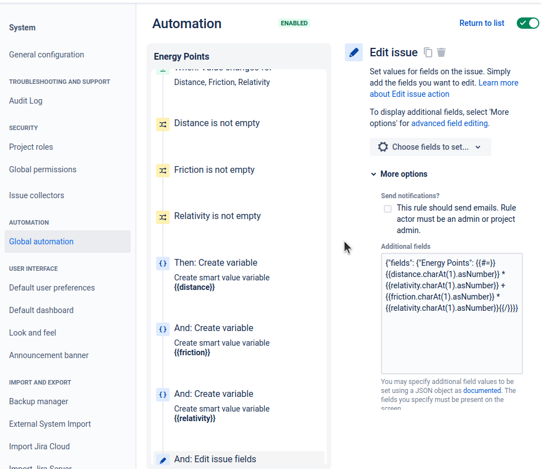Select the condition icon for Distance is not empty
The height and width of the screenshot is (469, 541).
(163, 124)
